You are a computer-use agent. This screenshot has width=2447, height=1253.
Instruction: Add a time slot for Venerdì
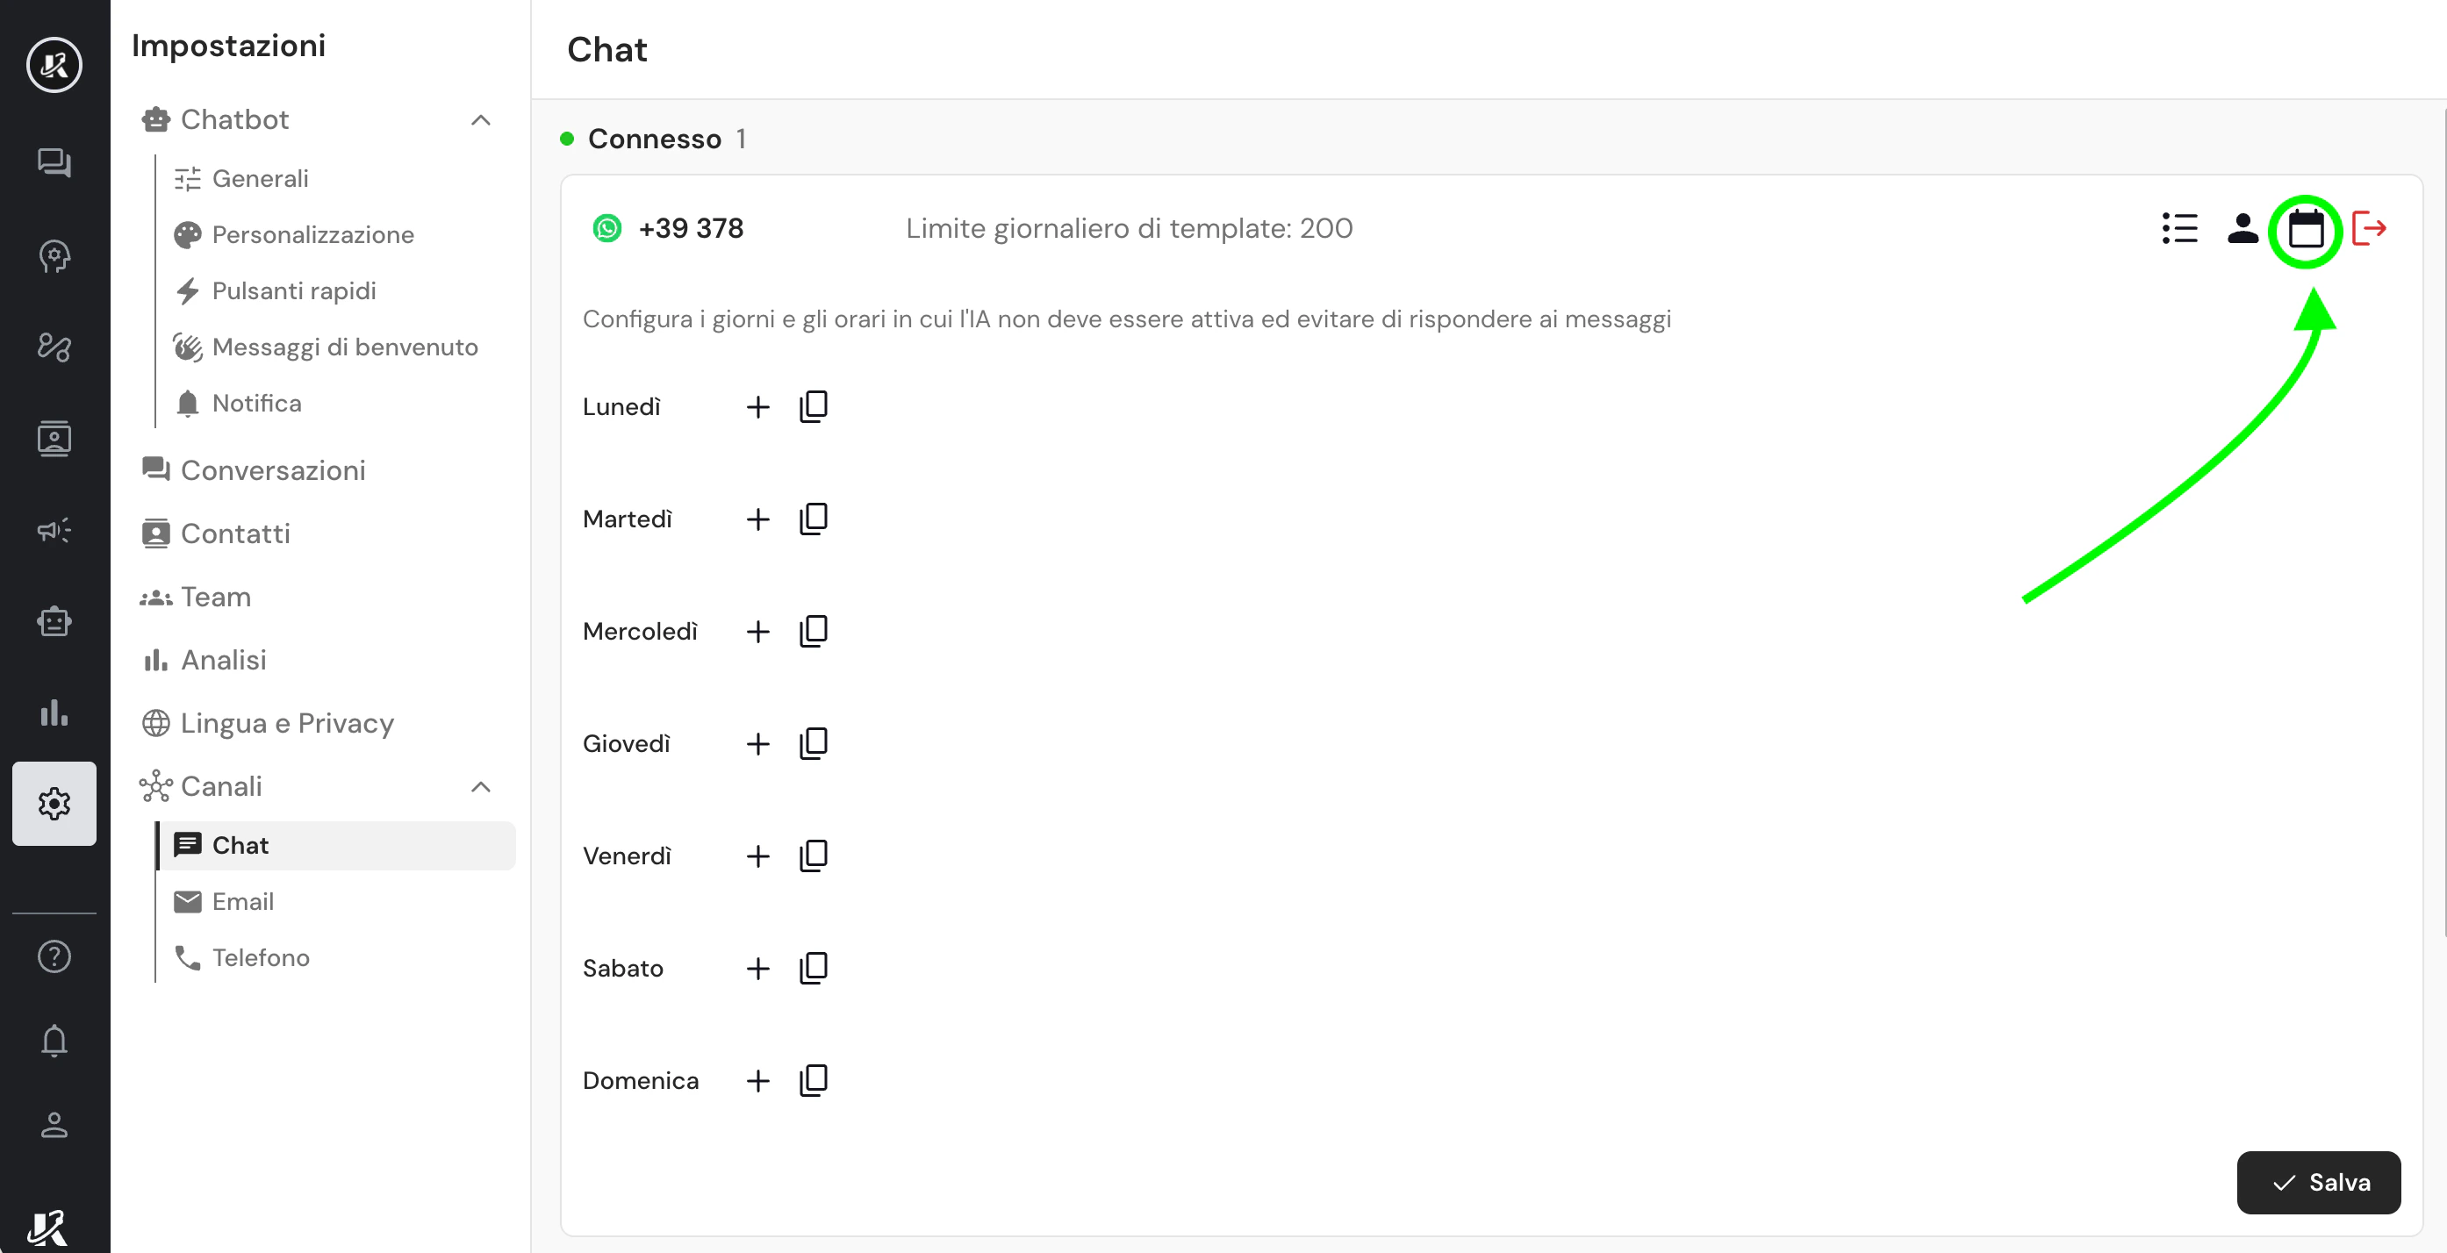(x=757, y=857)
